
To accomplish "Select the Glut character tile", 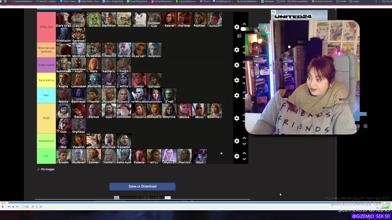I will pos(199,156).
